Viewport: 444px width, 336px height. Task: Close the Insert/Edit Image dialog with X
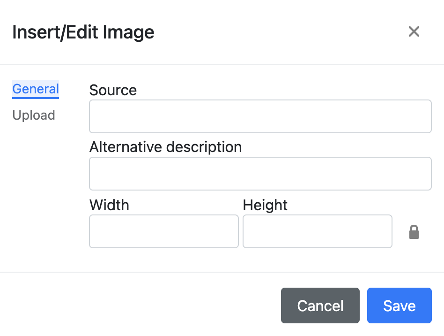click(414, 31)
